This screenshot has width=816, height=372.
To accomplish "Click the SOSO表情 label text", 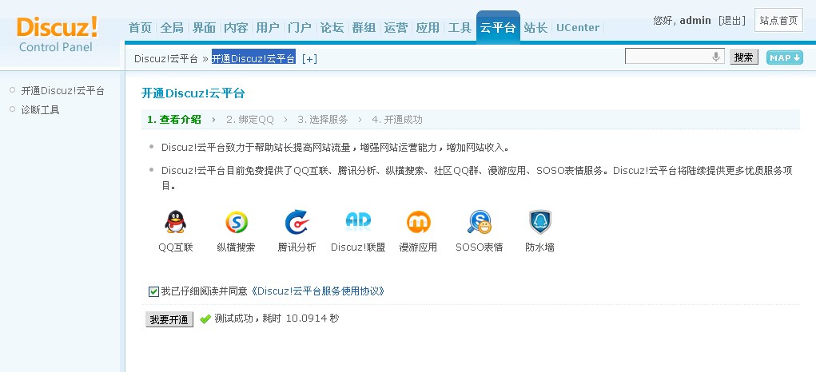I will pyautogui.click(x=480, y=247).
